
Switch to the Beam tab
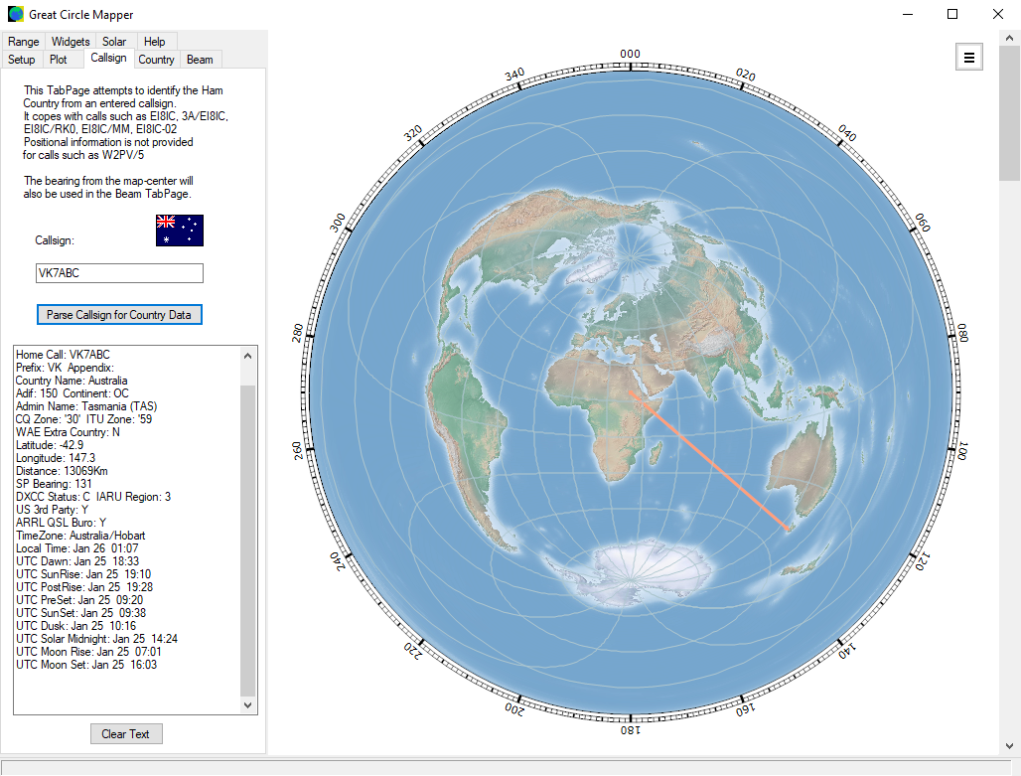pos(200,60)
